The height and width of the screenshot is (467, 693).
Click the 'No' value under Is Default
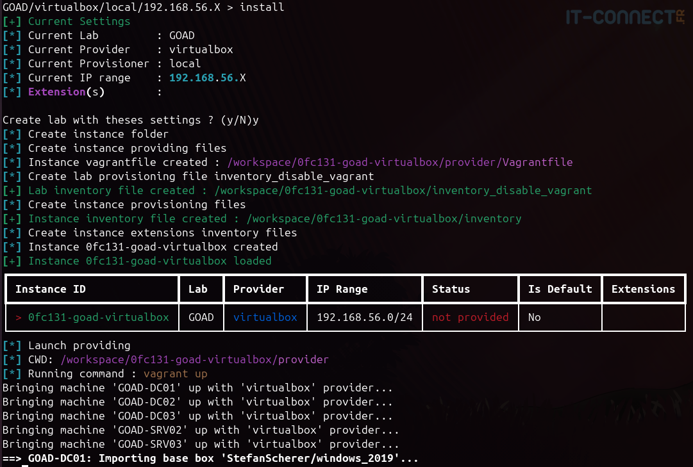pos(534,317)
